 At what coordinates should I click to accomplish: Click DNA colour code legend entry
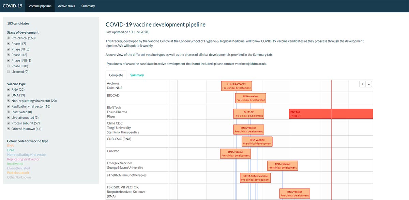11,150
